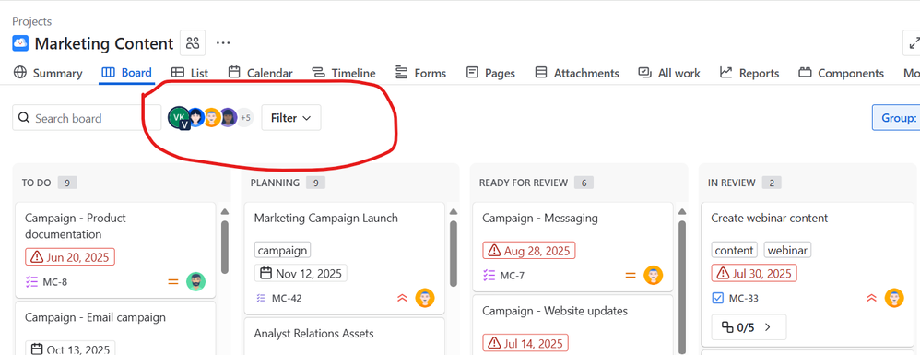Click the campaign label tag
The width and height of the screenshot is (920, 355).
pos(282,250)
